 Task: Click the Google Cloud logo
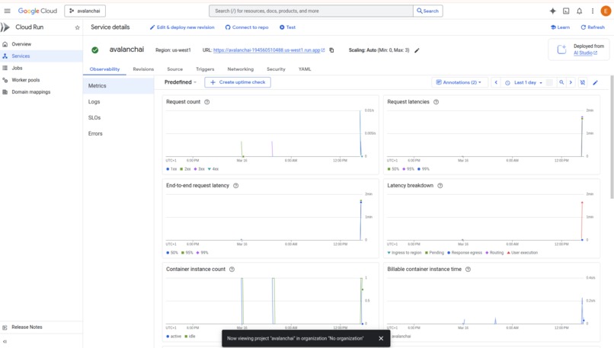(37, 11)
